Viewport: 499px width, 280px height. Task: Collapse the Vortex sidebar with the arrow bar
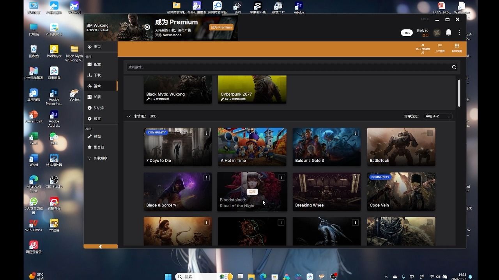(101, 247)
